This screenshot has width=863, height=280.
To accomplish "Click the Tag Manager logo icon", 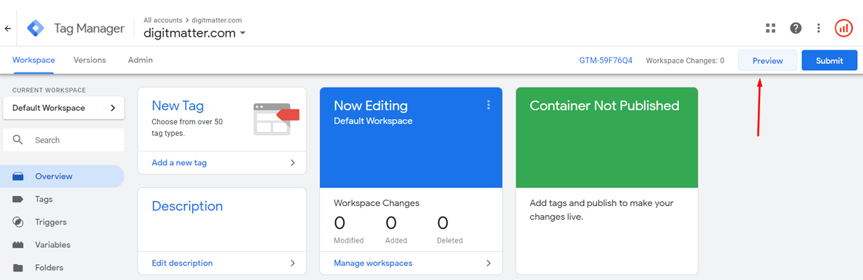I will click(x=35, y=29).
